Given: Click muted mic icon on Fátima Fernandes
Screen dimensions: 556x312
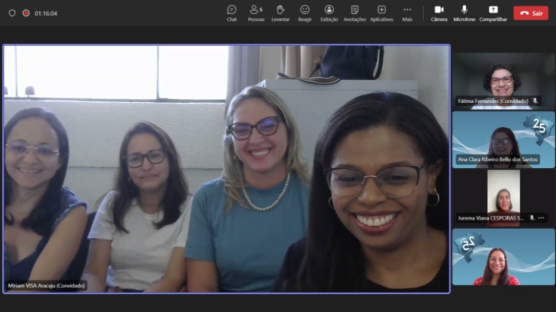Looking at the screenshot, I should click(535, 101).
